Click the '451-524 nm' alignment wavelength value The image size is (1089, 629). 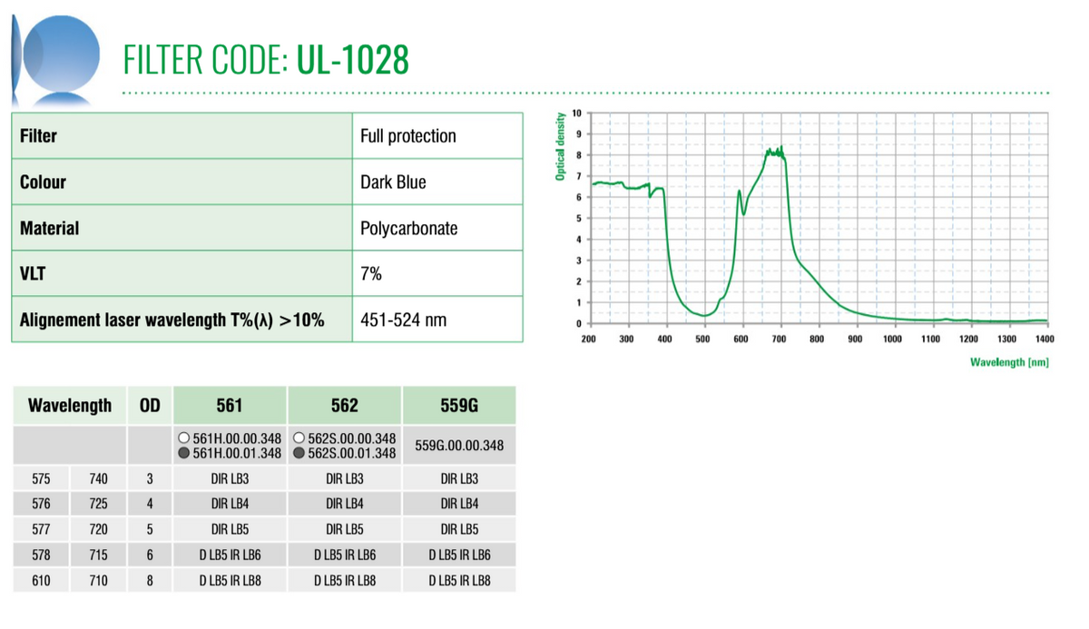[403, 320]
